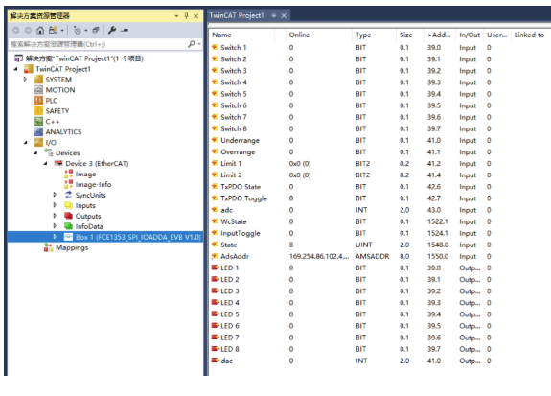
Task: Expand the Inputs node under Device 3
Action: point(55,205)
